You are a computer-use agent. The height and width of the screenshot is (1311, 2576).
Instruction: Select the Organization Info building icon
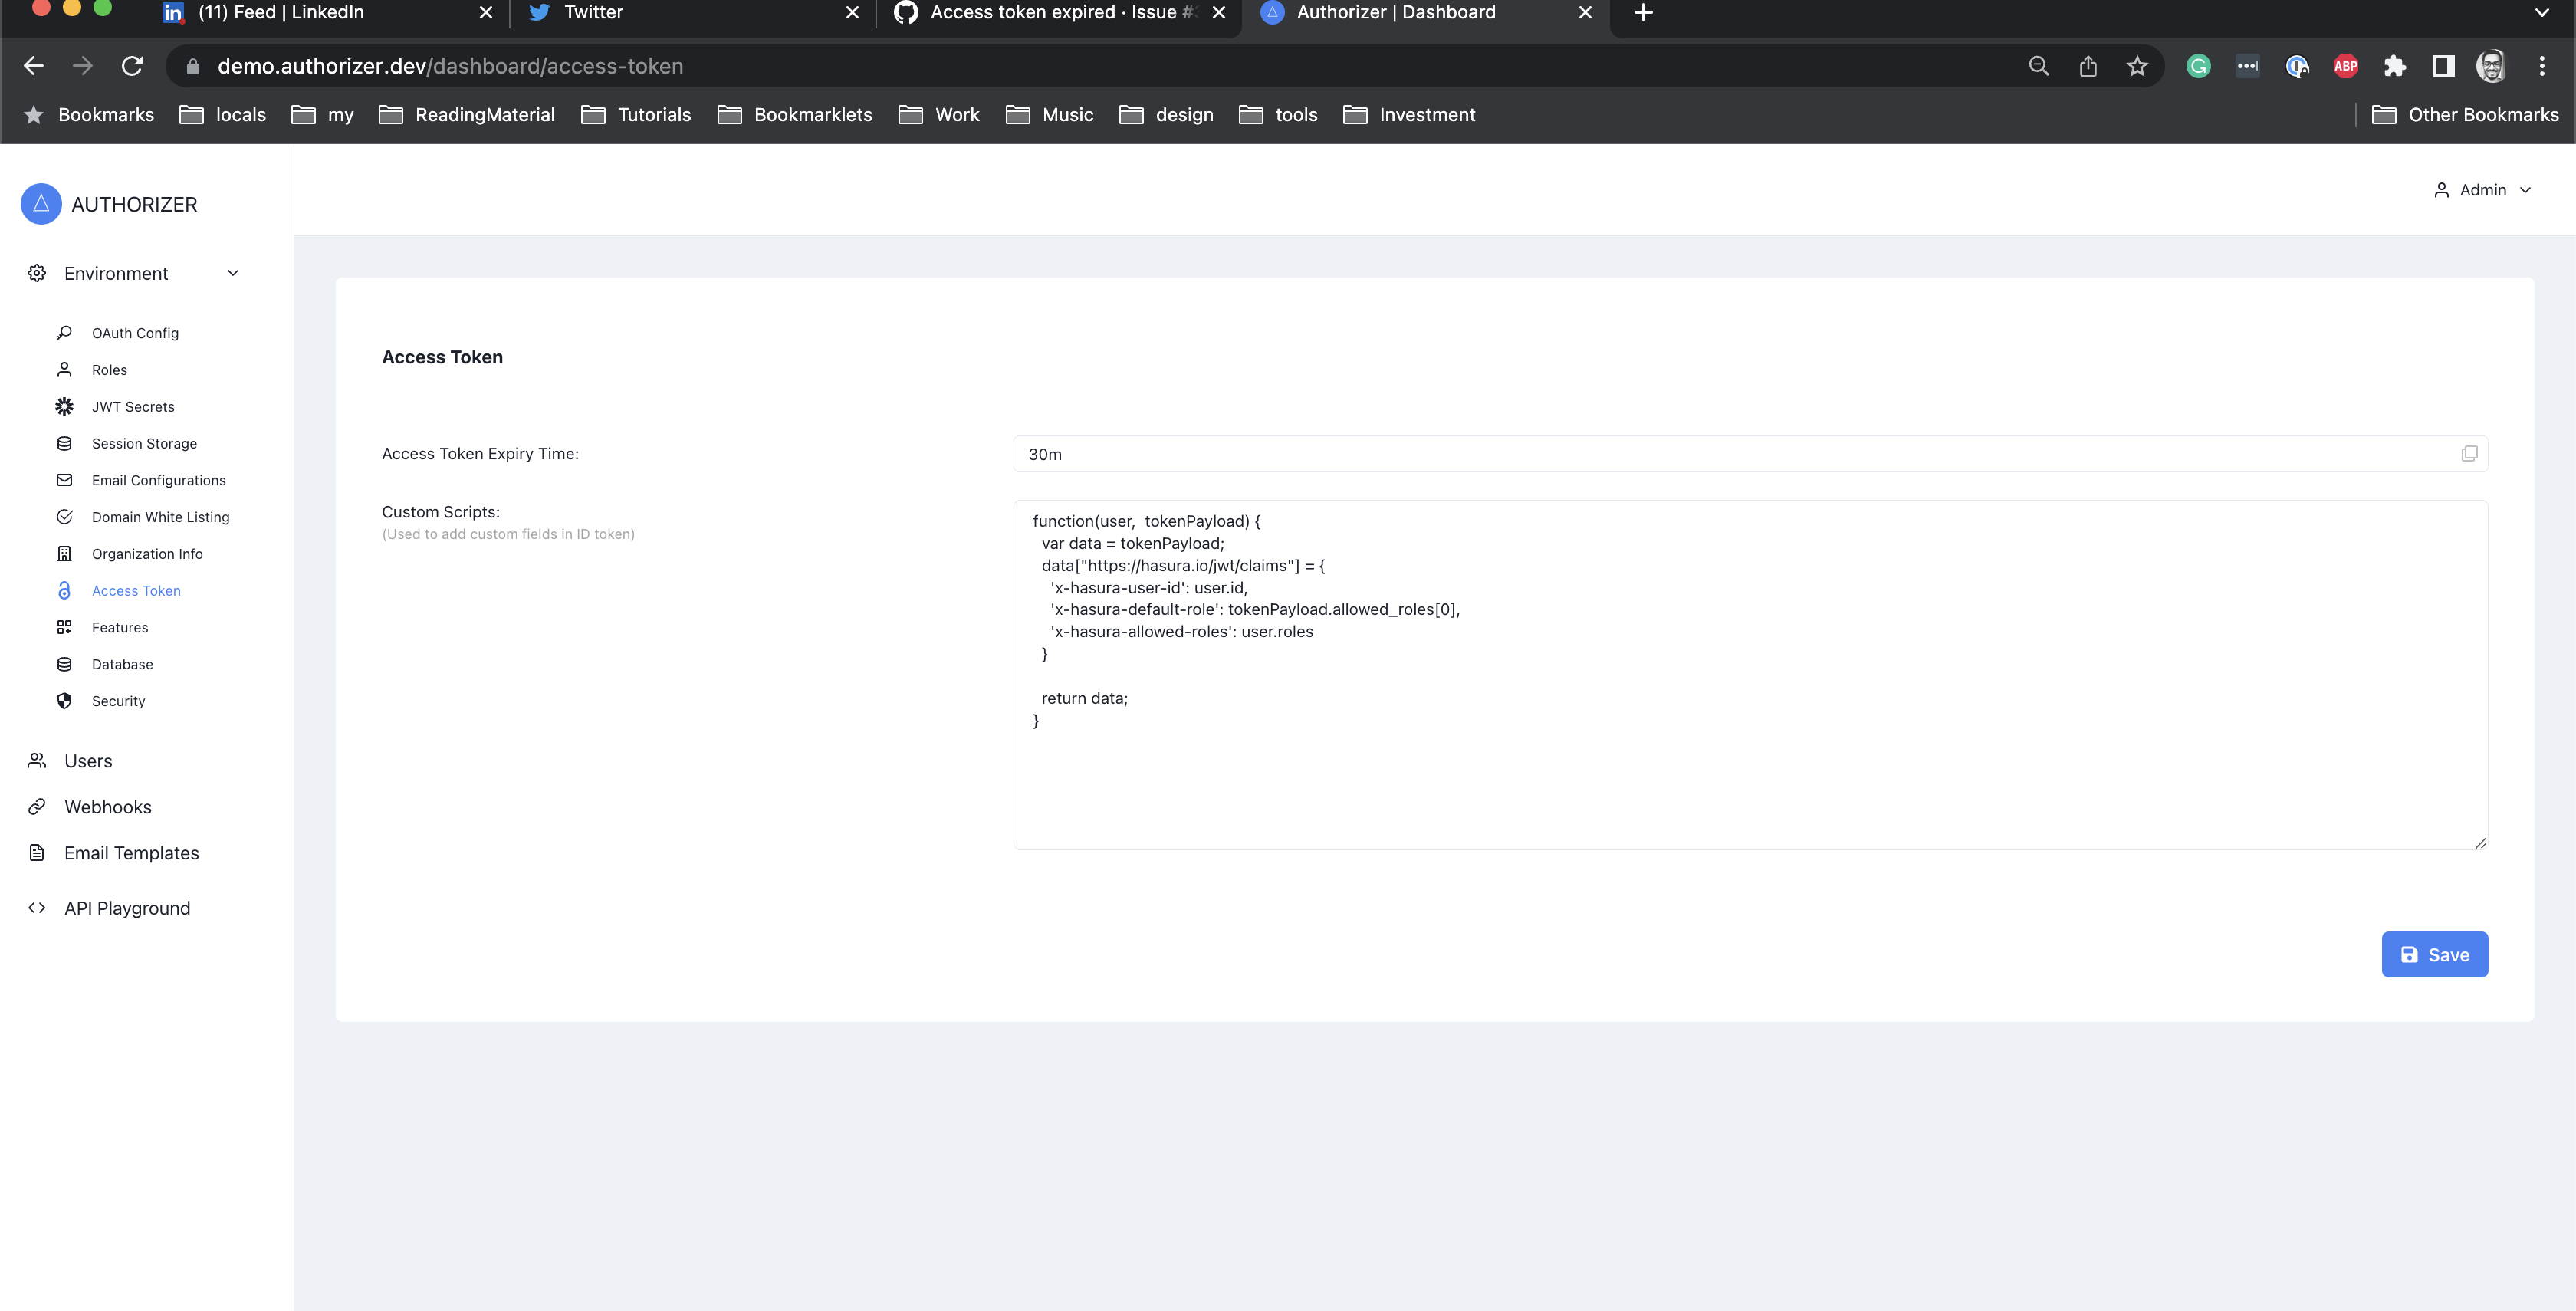click(64, 553)
